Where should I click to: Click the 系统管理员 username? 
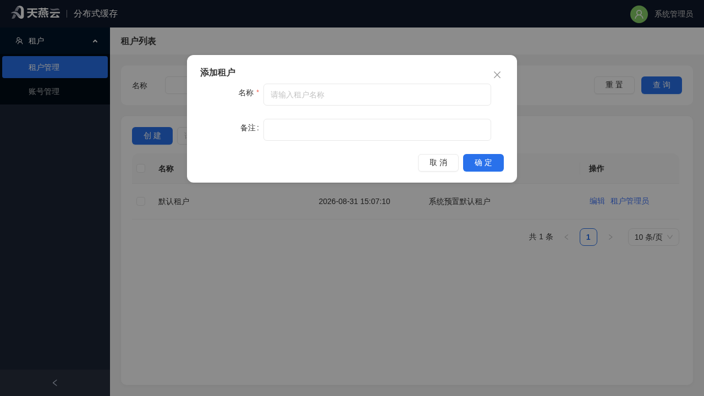pyautogui.click(x=674, y=14)
